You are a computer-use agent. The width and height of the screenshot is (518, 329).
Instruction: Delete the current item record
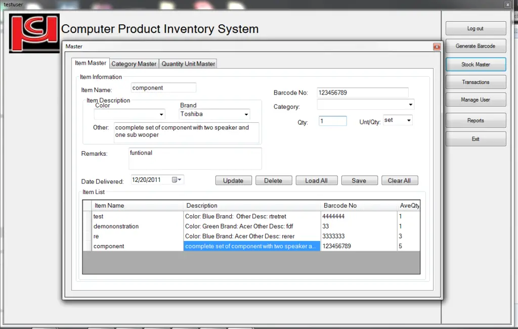coord(273,180)
